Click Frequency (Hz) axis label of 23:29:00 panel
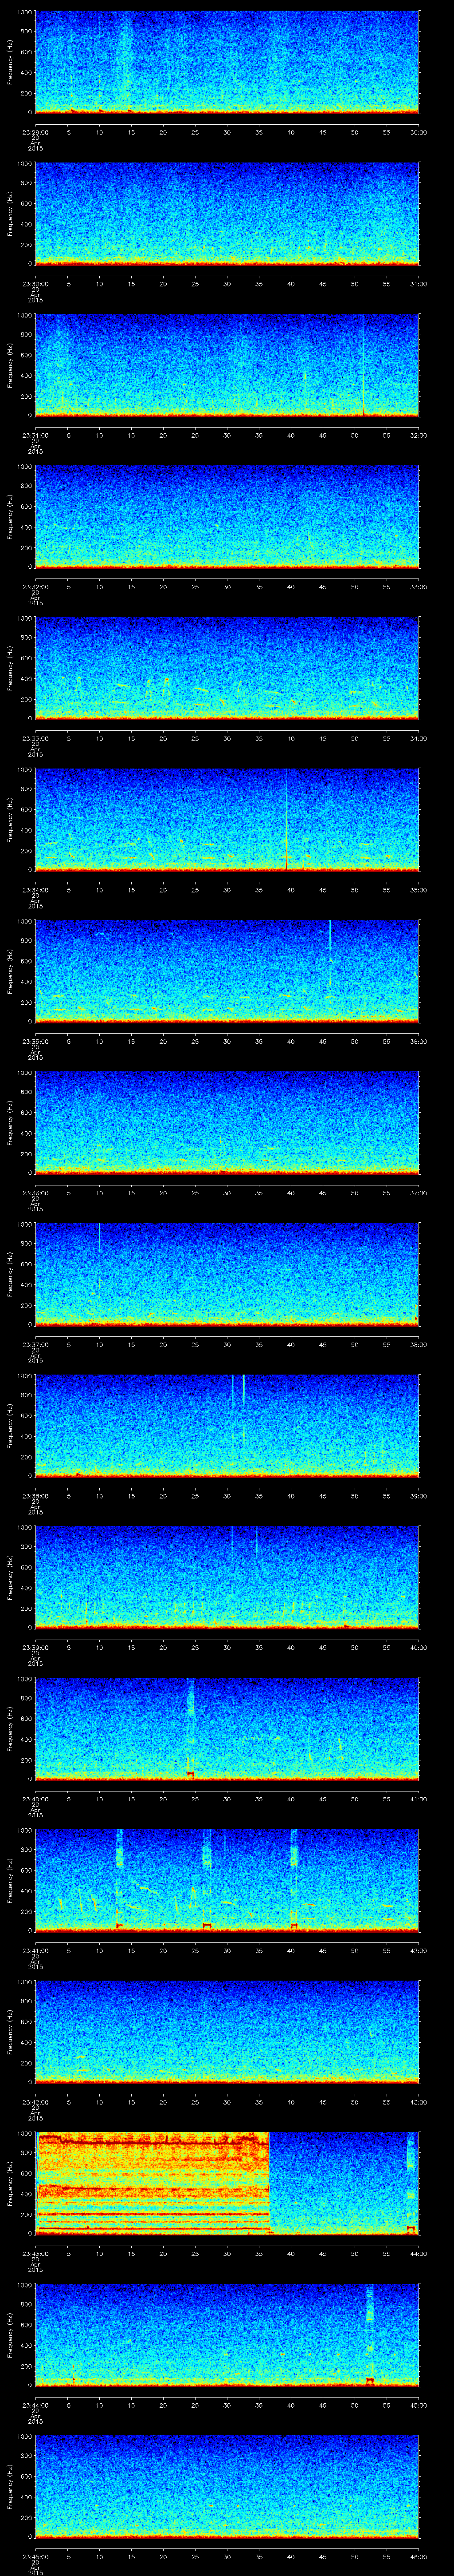 [x=10, y=62]
